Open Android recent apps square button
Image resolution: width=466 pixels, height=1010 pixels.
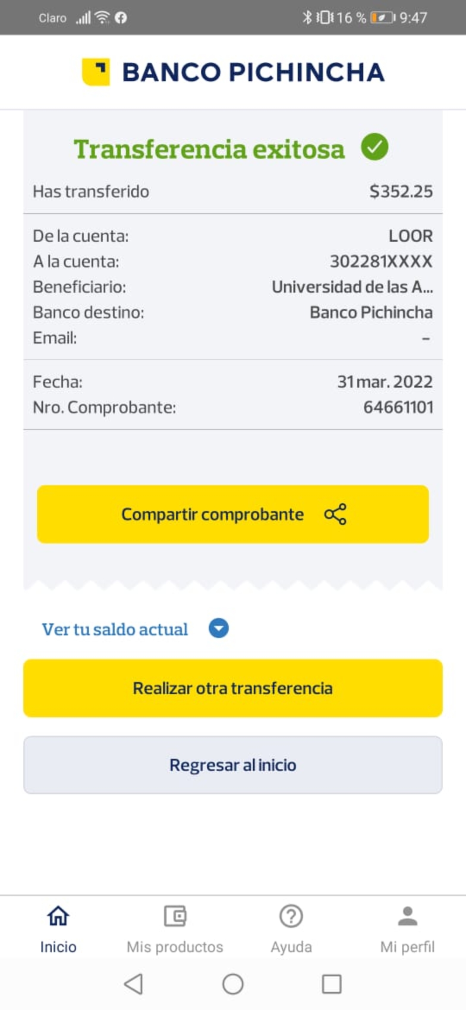point(332,985)
